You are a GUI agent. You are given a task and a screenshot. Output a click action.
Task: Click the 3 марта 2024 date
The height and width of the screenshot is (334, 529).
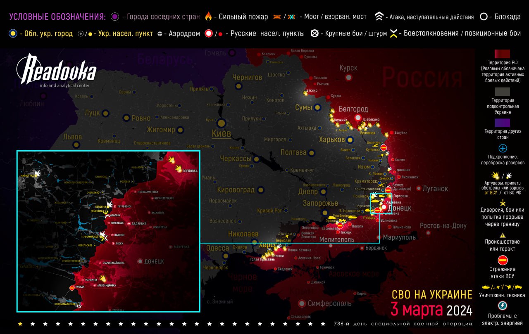pyautogui.click(x=432, y=310)
